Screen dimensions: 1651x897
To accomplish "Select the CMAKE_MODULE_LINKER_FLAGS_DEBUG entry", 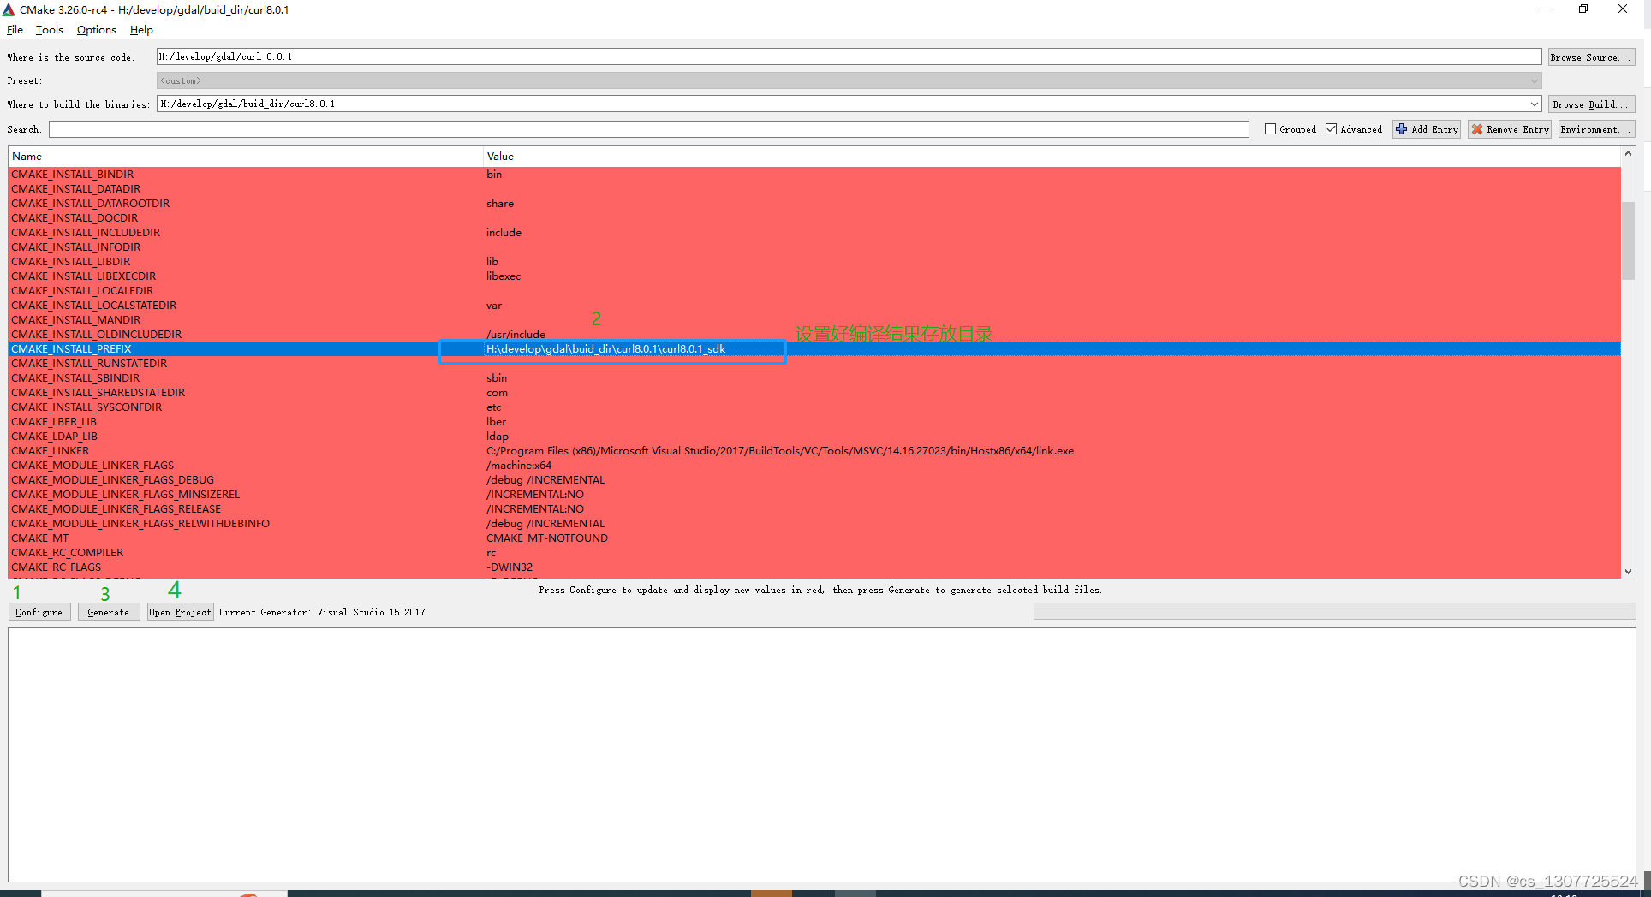I will tap(112, 480).
